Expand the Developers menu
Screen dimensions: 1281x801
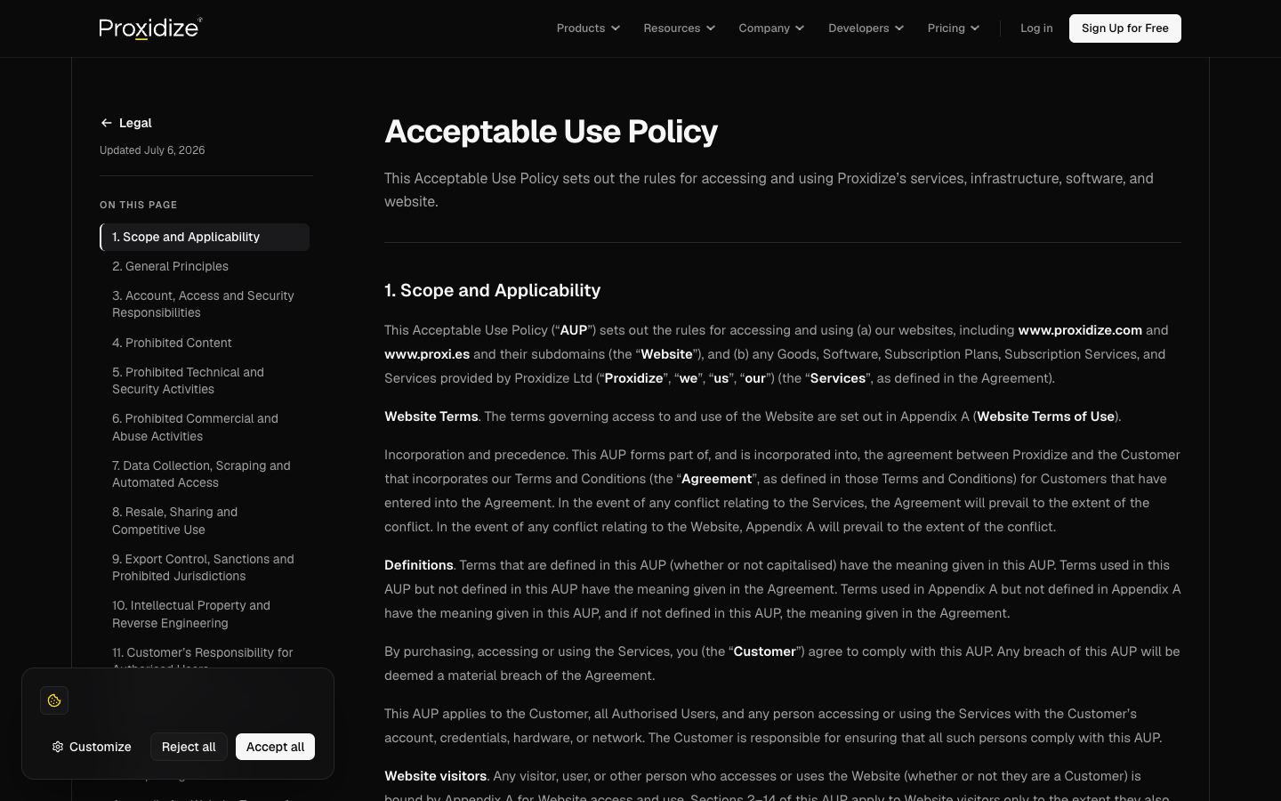tap(866, 28)
